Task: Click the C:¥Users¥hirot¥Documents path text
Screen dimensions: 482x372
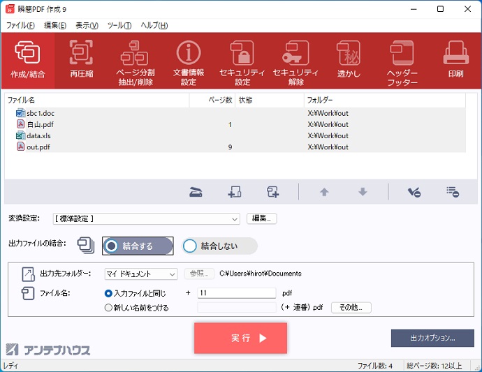Action: tap(261, 274)
